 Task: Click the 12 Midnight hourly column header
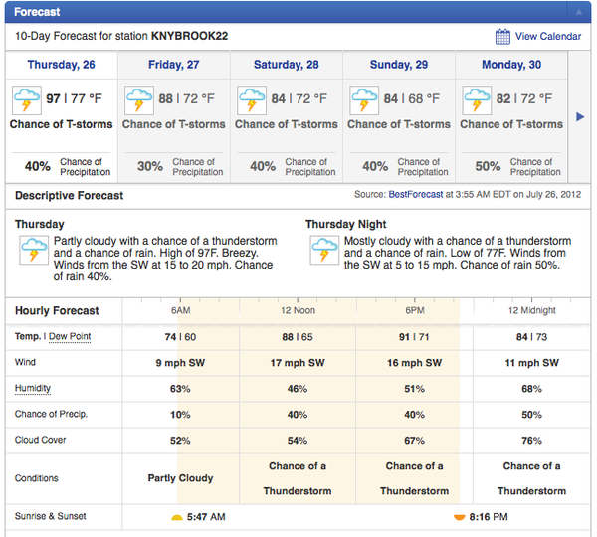532,310
